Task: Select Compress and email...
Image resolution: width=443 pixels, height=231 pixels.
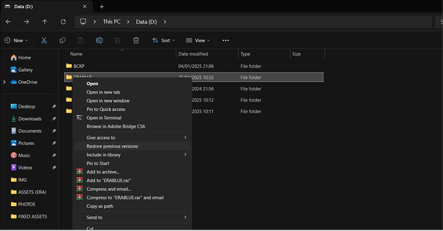Action: 132,189
